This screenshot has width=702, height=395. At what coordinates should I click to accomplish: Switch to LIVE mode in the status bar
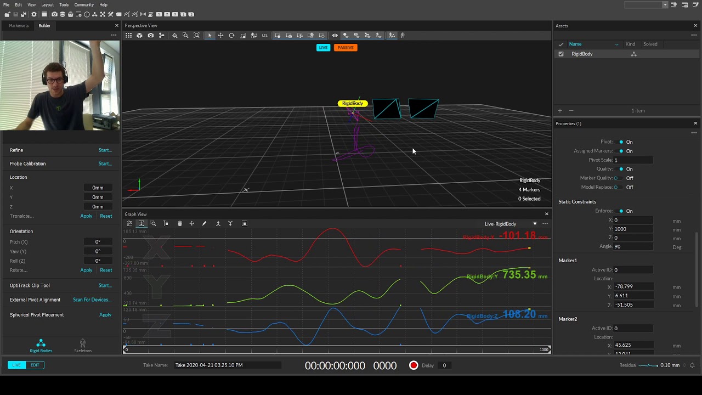[16, 365]
